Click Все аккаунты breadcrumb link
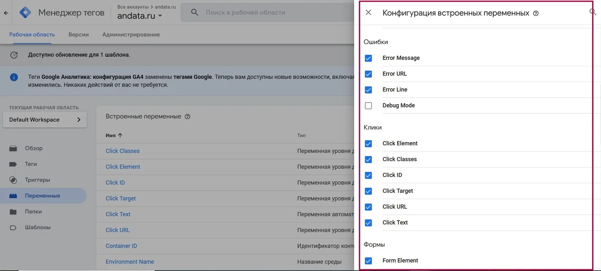Screen dimensions: 601x271 click(133, 7)
